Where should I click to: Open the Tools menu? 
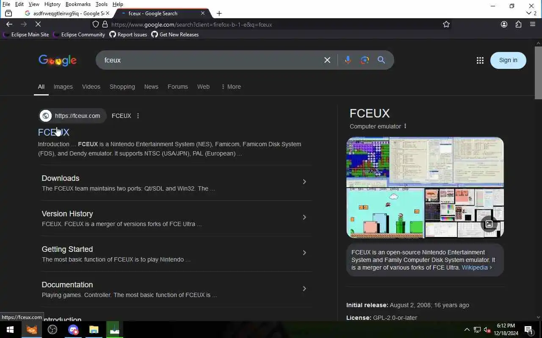pos(102,4)
